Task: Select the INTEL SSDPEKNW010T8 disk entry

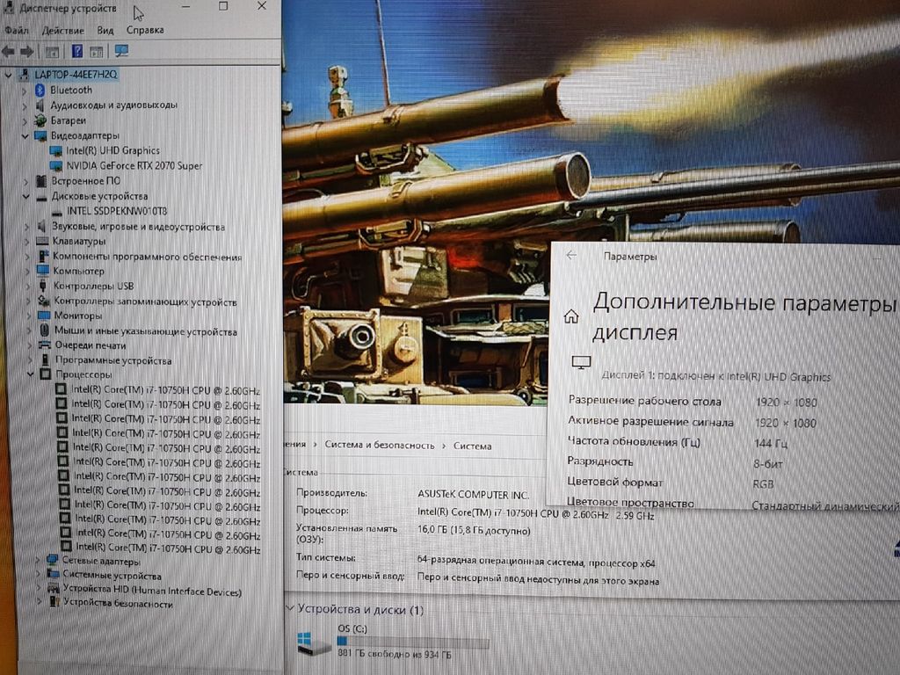Action: pos(116,212)
